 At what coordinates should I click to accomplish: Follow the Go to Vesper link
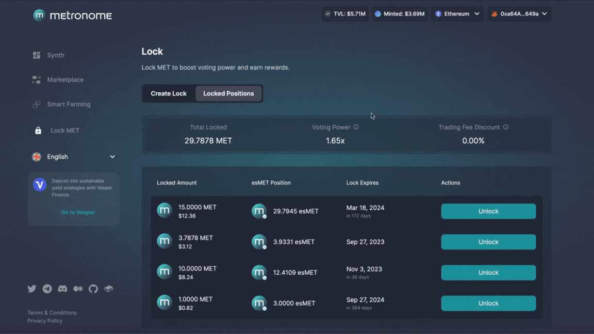(78, 212)
